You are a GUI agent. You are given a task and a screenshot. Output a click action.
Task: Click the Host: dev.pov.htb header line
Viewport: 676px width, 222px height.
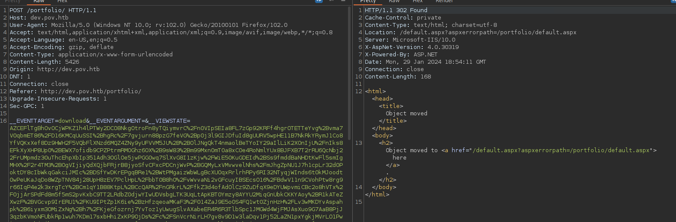click(36, 17)
